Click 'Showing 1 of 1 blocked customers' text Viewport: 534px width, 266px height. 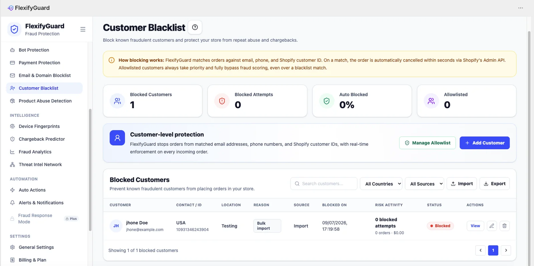point(143,250)
